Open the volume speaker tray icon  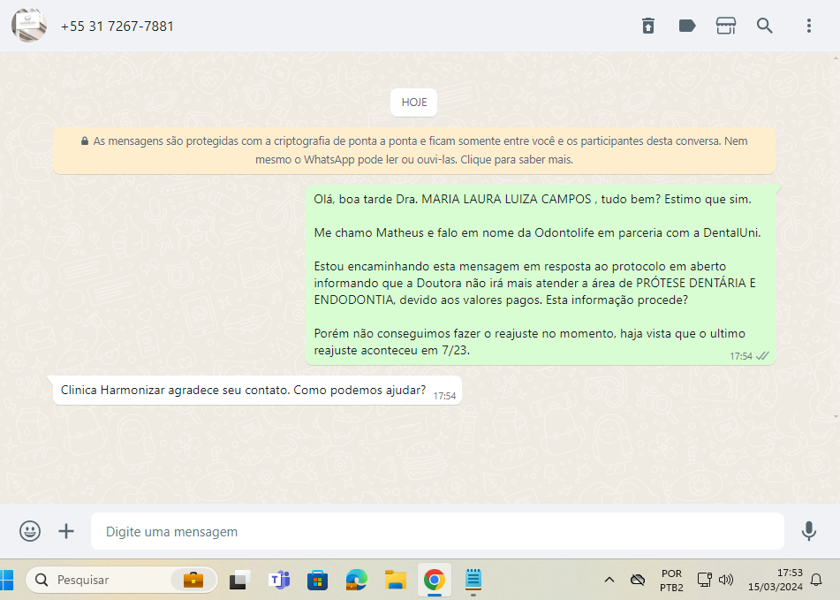pyautogui.click(x=726, y=580)
